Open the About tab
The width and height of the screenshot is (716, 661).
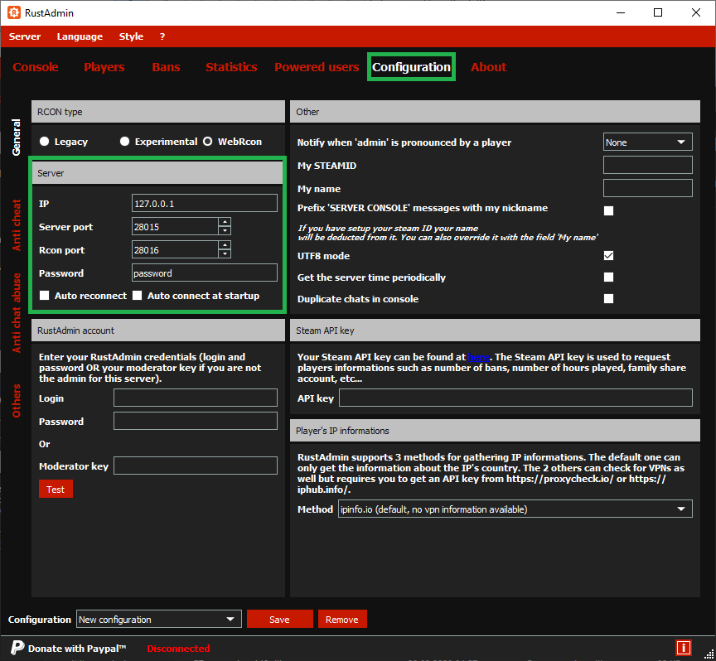coord(489,67)
